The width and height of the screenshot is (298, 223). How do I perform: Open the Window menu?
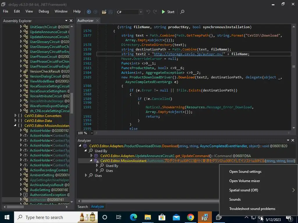tap(61, 11)
